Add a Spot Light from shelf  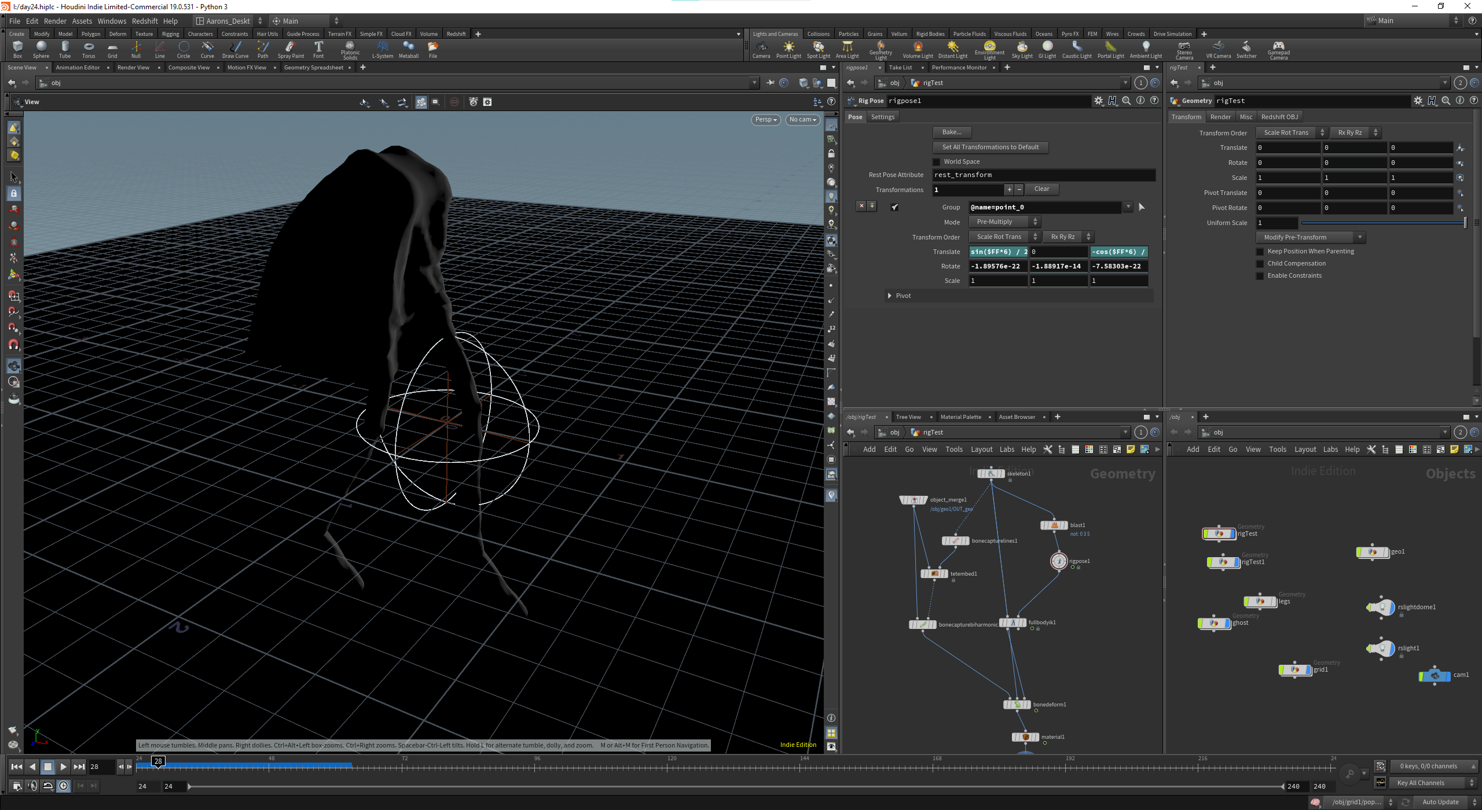[x=818, y=50]
